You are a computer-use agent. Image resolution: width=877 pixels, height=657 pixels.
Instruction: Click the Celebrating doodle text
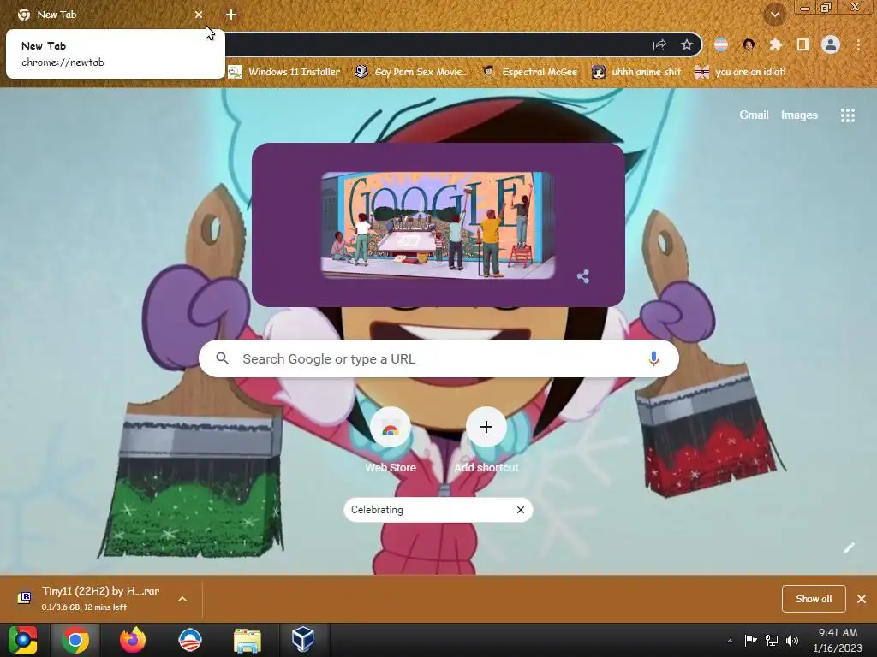[377, 510]
